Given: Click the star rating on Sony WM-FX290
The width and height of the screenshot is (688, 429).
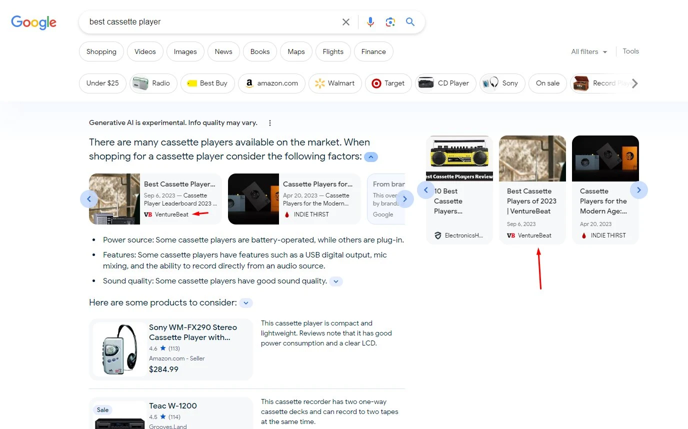Looking at the screenshot, I should click(x=163, y=348).
